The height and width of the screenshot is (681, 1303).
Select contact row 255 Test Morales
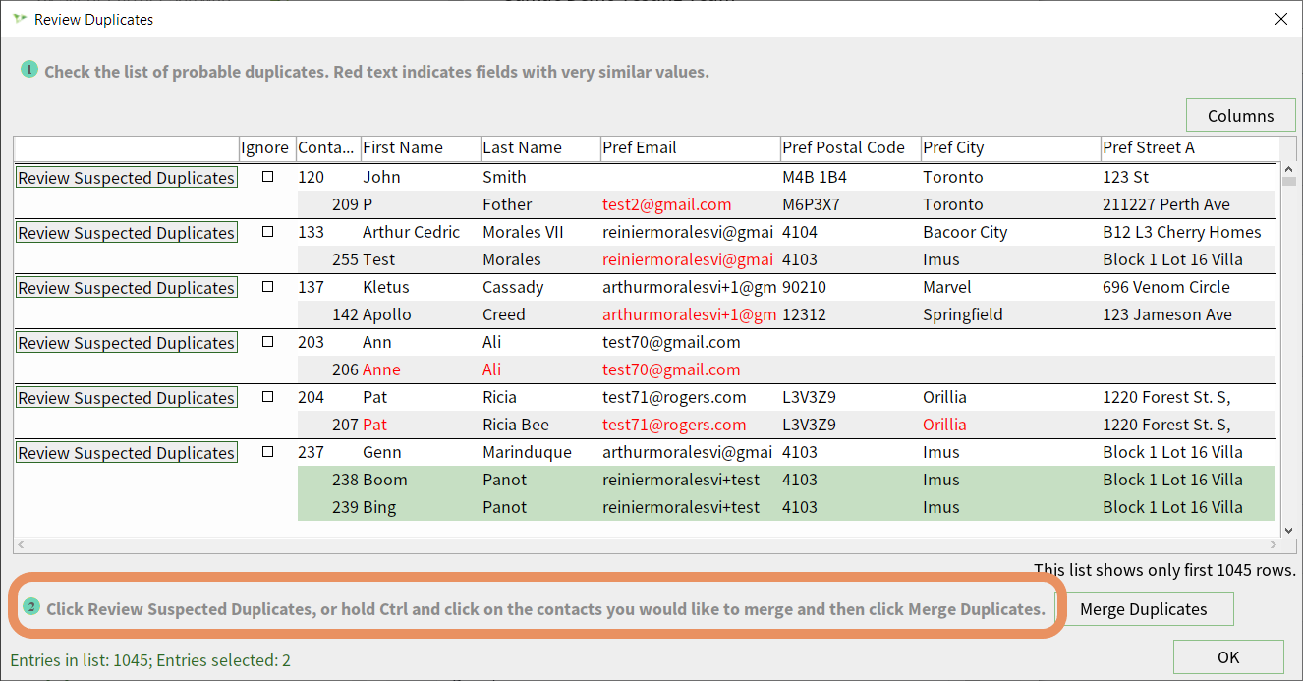(785, 259)
